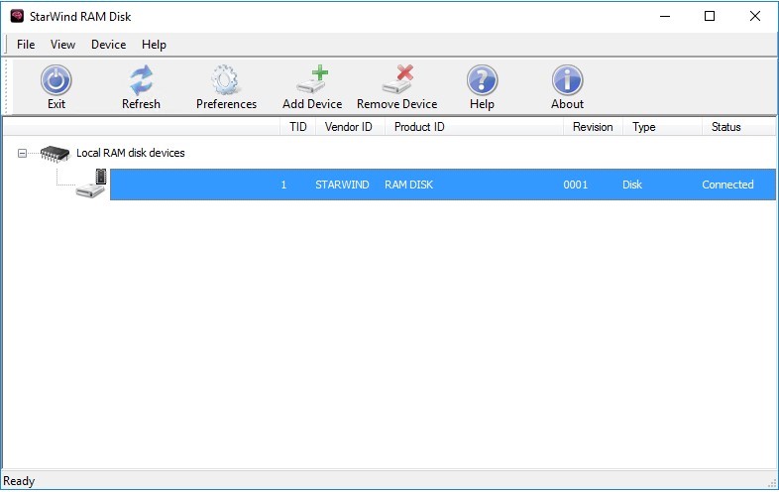Viewport: 779px width, 492px height.
Task: Click the Remove Device toolbar icon
Action: tap(397, 79)
